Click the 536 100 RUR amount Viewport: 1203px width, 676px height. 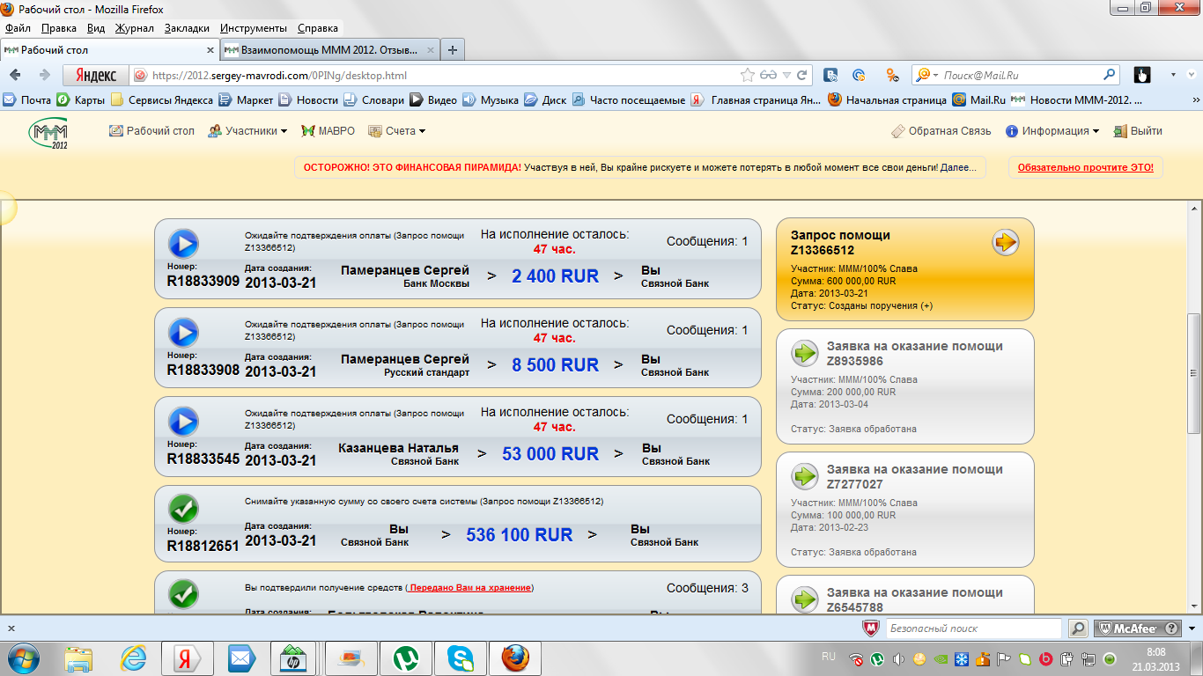click(520, 534)
